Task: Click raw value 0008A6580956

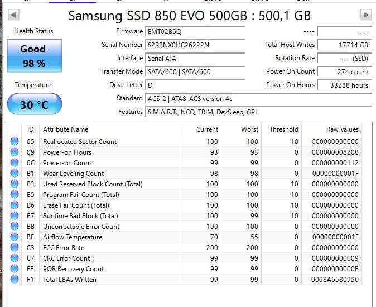Action: pyautogui.click(x=335, y=280)
